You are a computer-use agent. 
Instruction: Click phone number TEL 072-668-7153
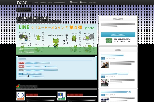(122, 42)
